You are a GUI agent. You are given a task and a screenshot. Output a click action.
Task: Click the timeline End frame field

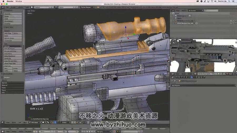[60, 131]
